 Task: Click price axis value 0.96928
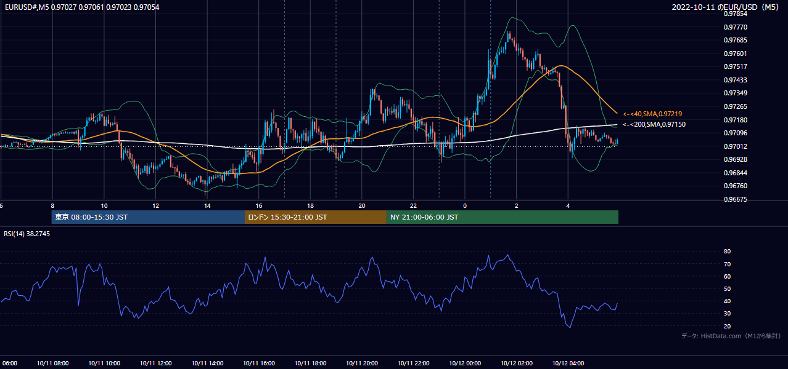click(735, 159)
